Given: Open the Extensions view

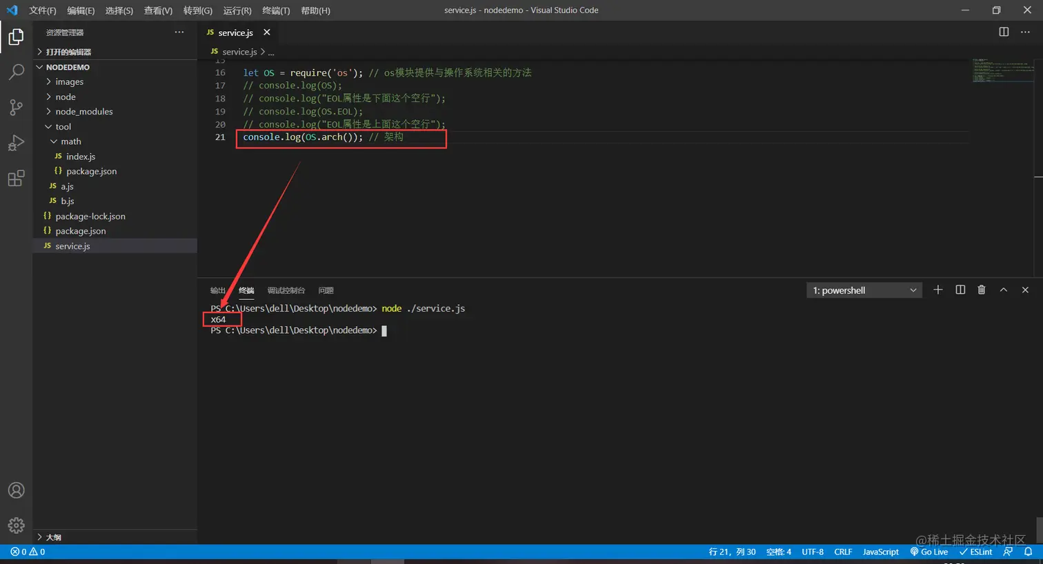Looking at the screenshot, I should tap(16, 179).
